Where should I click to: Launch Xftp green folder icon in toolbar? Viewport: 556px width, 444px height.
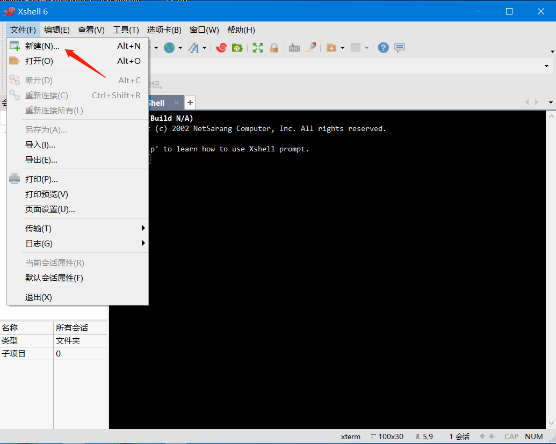237,47
